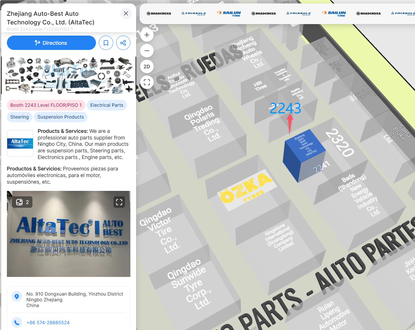This screenshot has width=415, height=330.
Task: Switch the map to 2D view
Action: coord(147,67)
